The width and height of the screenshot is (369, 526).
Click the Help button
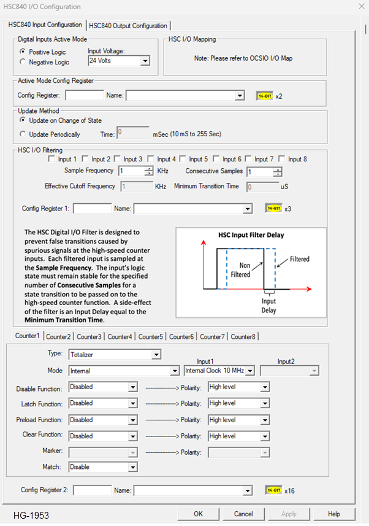334,514
